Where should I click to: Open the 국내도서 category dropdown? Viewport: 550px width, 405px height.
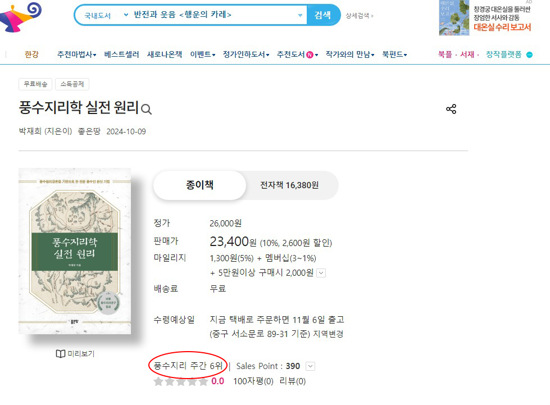(x=106, y=15)
